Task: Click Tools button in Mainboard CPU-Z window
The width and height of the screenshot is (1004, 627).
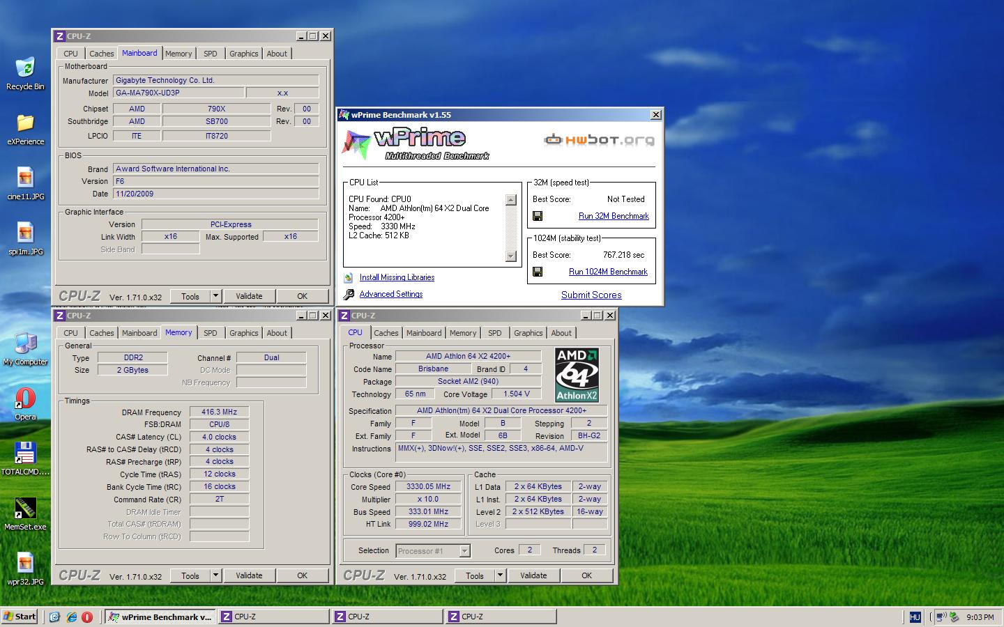Action: point(190,296)
